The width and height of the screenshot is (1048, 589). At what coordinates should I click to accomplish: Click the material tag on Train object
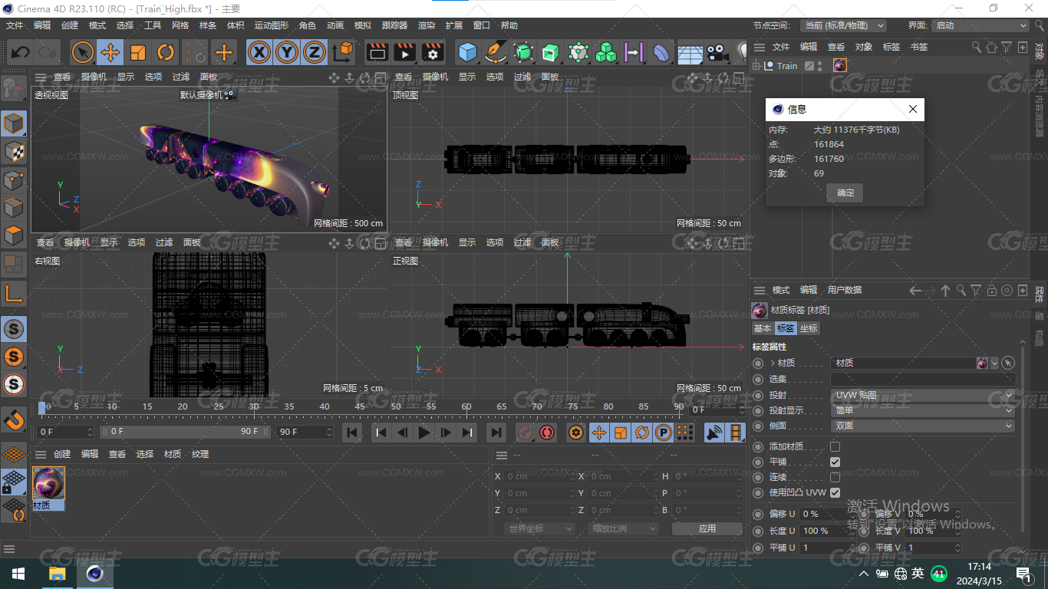click(x=840, y=66)
